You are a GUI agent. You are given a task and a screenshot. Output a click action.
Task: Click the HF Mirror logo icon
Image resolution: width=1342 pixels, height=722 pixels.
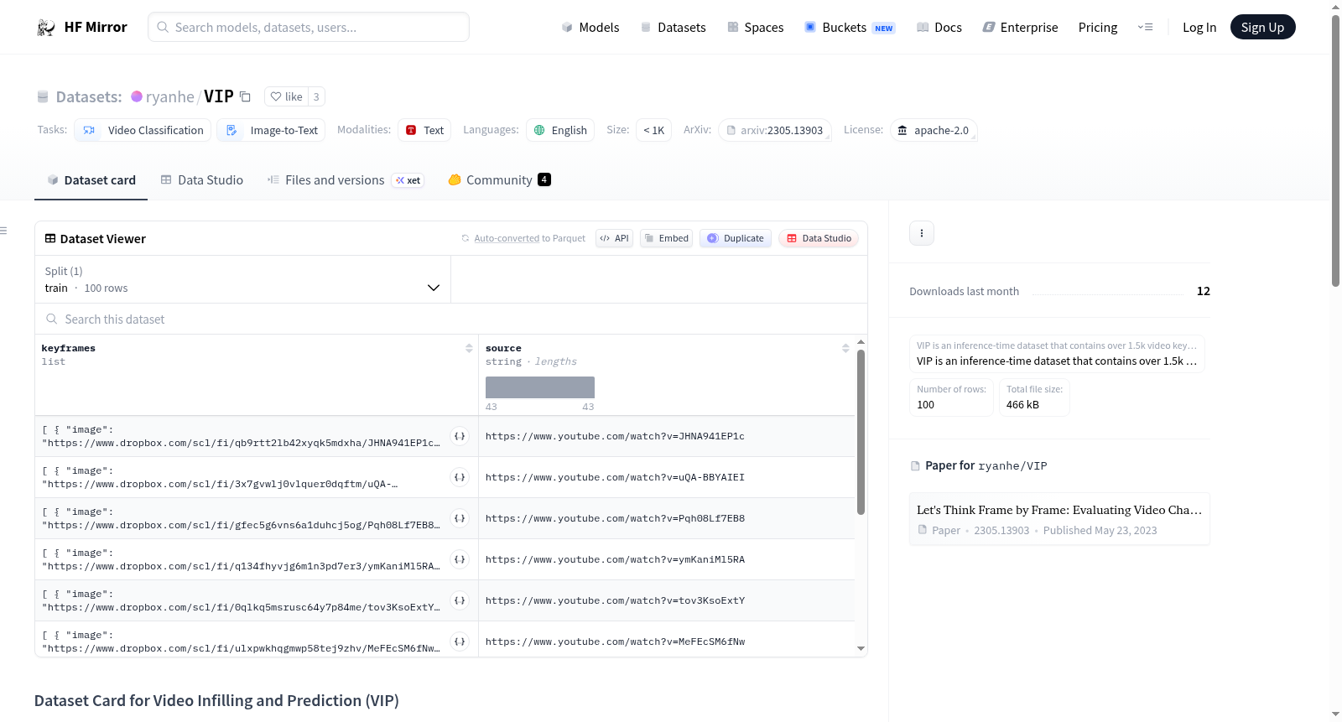click(46, 28)
